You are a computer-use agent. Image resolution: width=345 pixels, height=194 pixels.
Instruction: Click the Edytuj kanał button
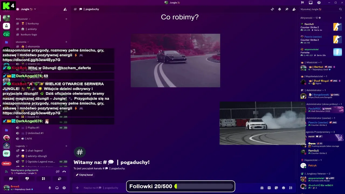coord(84,175)
